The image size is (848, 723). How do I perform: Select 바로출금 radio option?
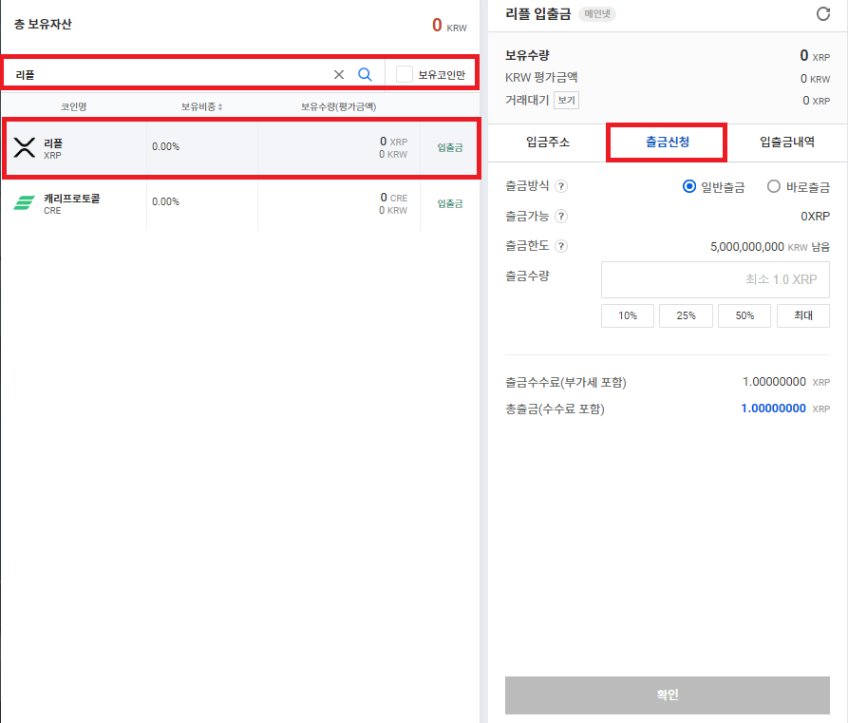click(x=773, y=187)
